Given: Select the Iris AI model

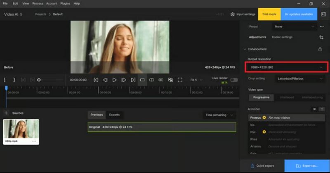Looking at the screenshot, I should [286, 125].
